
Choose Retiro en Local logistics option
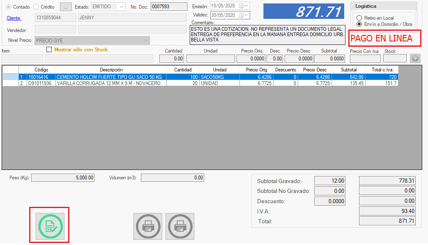(x=359, y=18)
